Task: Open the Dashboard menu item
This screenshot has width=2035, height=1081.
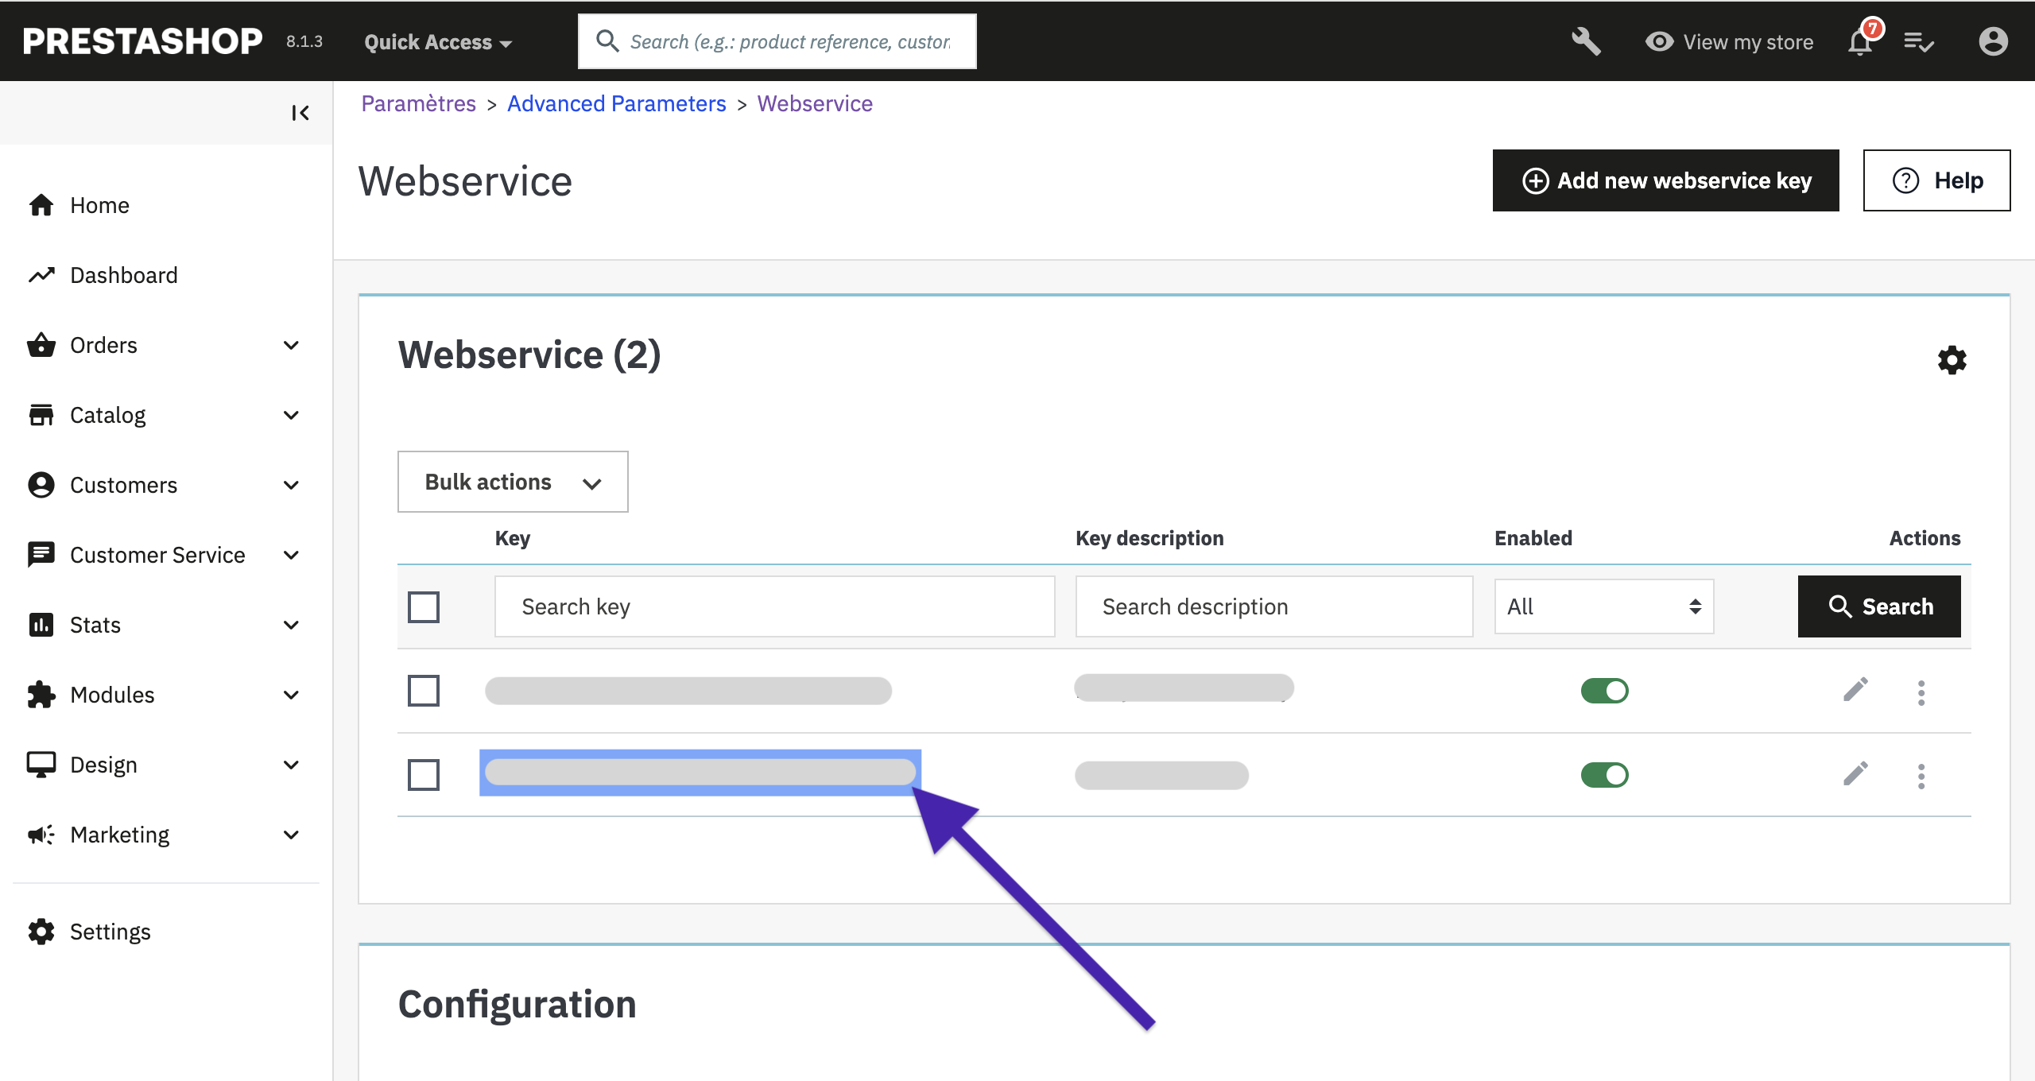Action: 123,275
